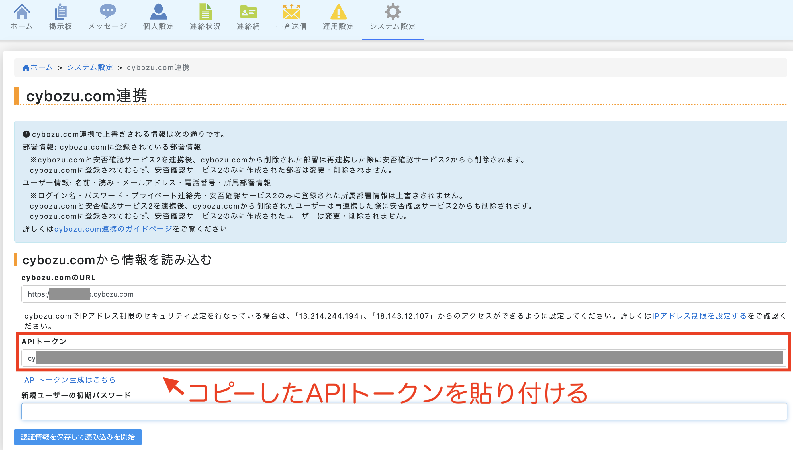The width and height of the screenshot is (793, 450).
Task: Open the 個人設定 person icon
Action: point(158,12)
